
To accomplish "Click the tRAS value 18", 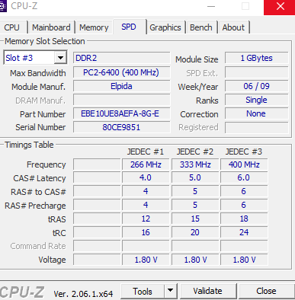I will point(244,219).
